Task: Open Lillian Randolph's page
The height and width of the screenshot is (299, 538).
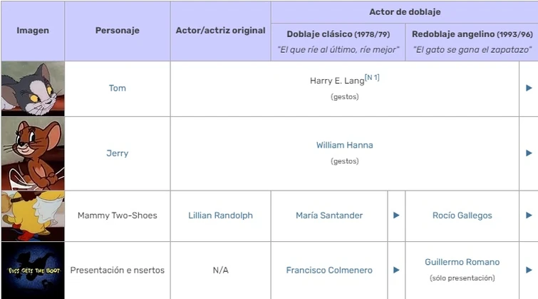Action: point(220,215)
